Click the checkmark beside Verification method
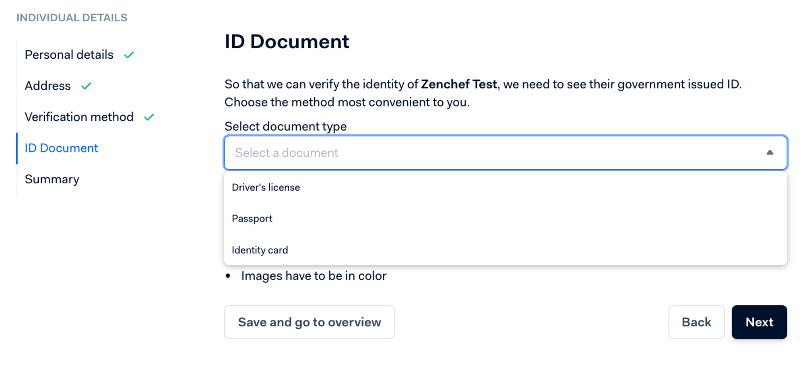 [x=149, y=117]
